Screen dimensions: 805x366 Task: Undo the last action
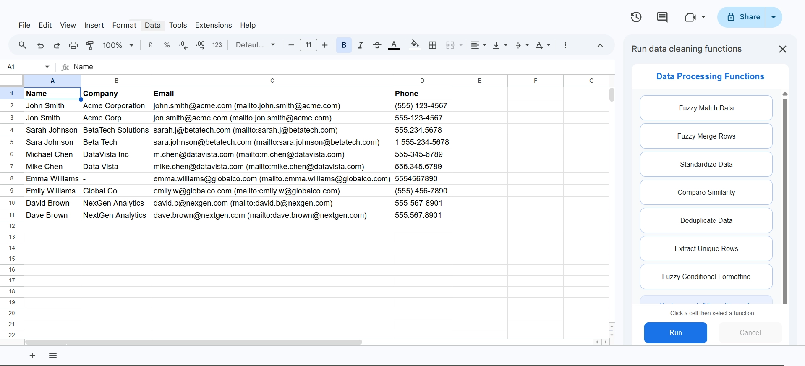pyautogui.click(x=40, y=45)
